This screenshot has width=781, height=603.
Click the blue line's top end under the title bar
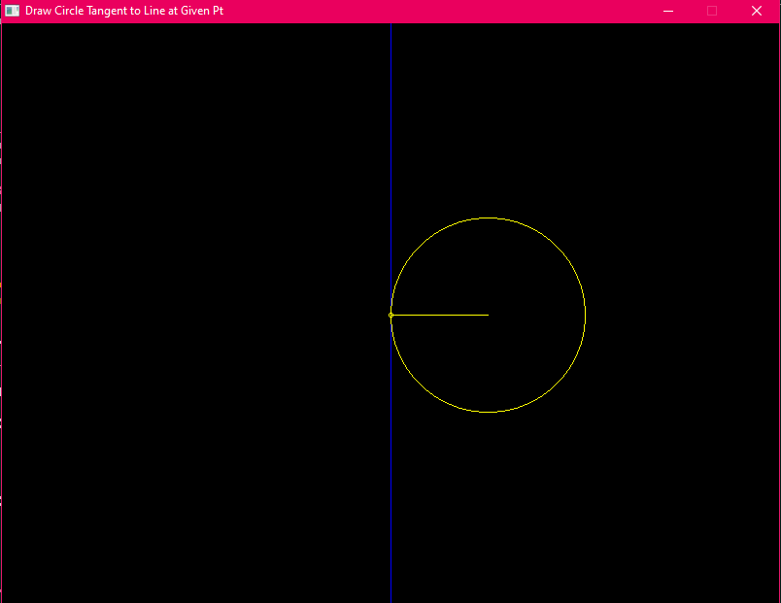[x=390, y=26]
